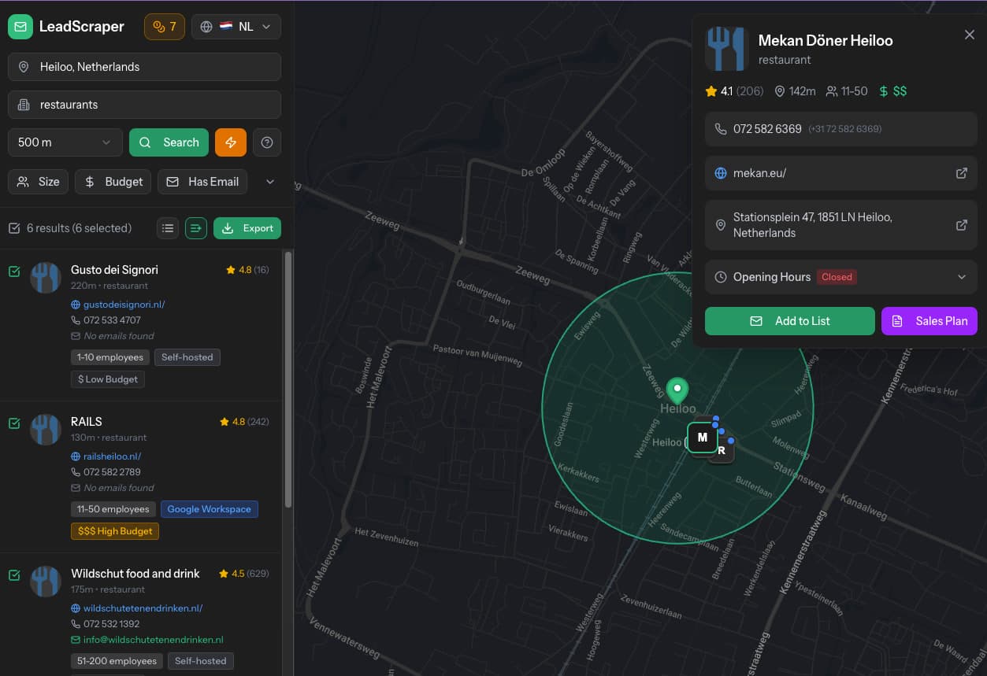Screen dimensions: 987x676
Task: Switch to the plain list view icon
Action: coord(167,228)
